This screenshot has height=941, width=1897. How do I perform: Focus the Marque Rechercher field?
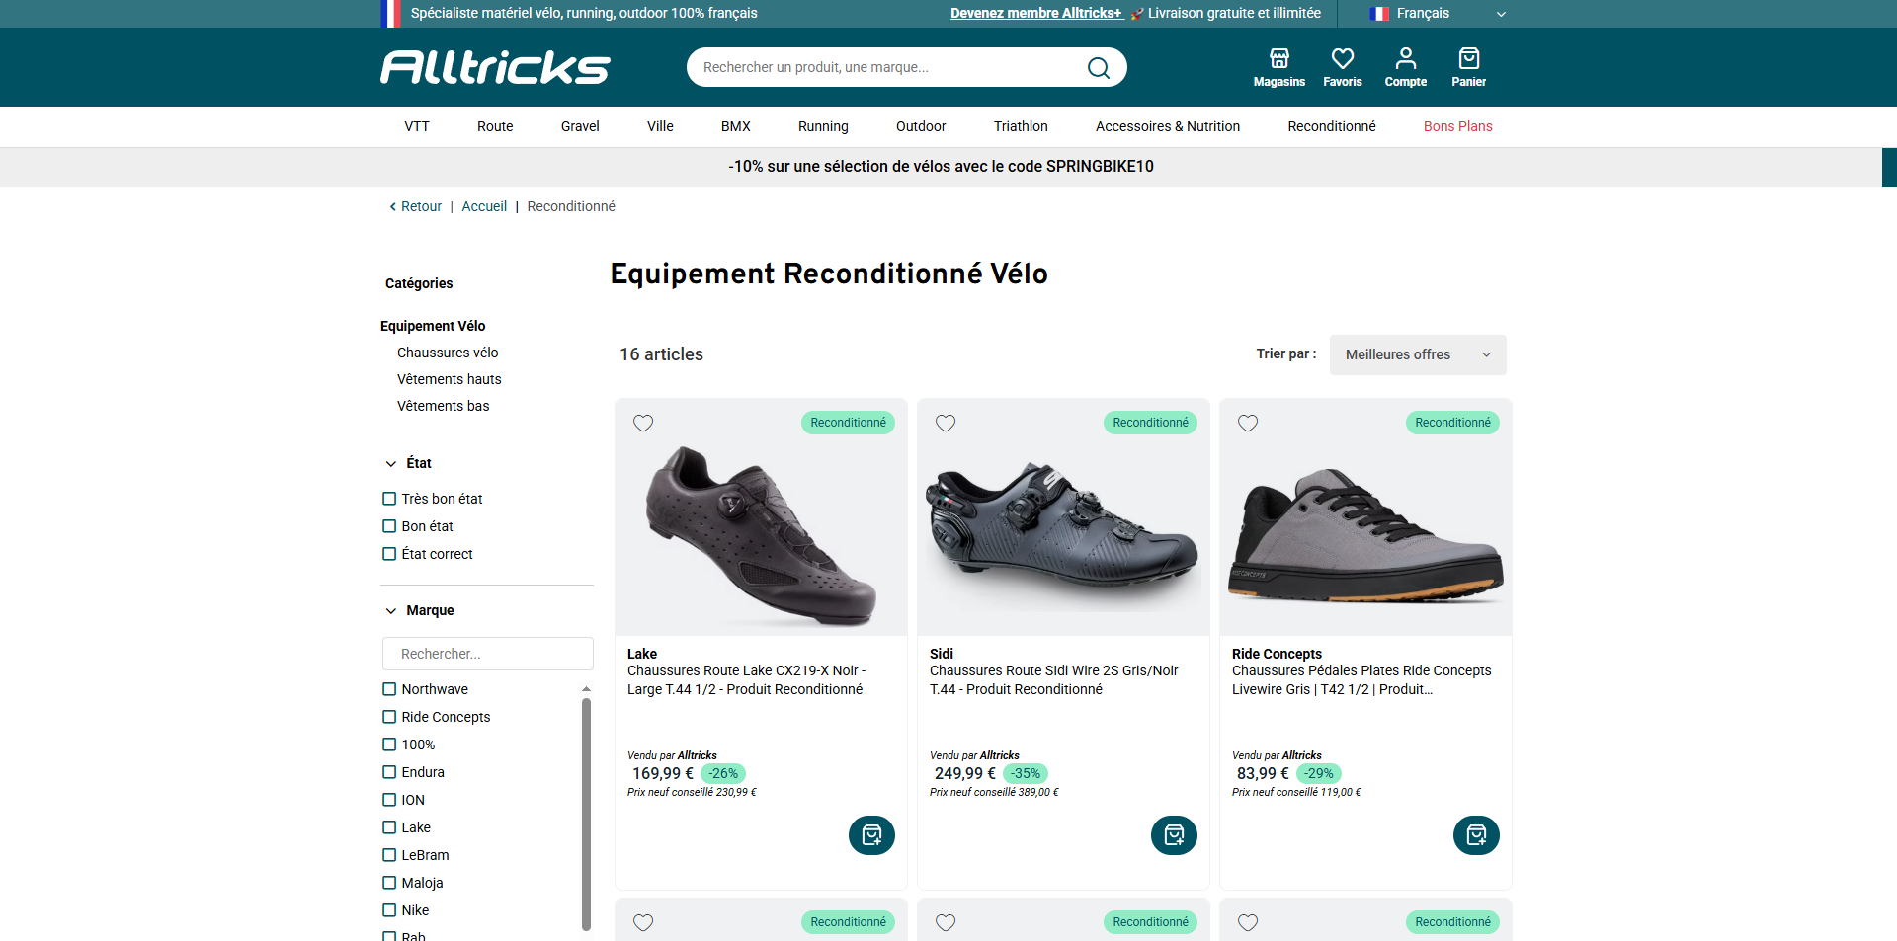pos(488,654)
